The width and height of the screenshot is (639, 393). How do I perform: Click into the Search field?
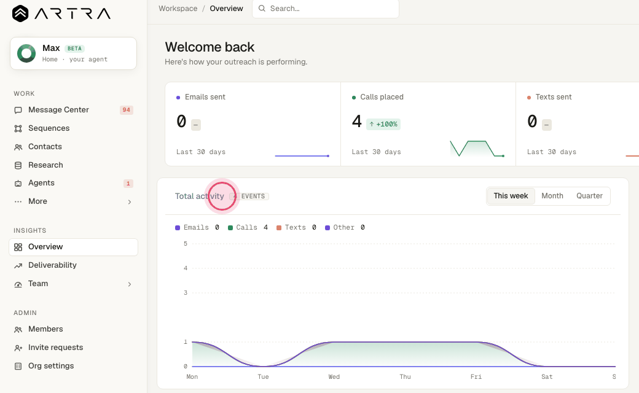point(326,9)
